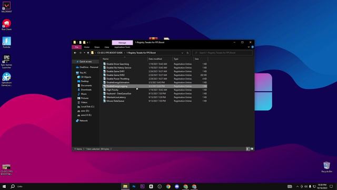Screen dimensions: 337x190
Task: Select the Disable Game DVR1 file
Action: [155, 71]
